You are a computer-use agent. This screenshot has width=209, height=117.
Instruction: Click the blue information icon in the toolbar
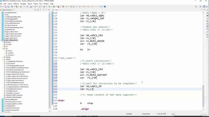click(x=105, y=6)
